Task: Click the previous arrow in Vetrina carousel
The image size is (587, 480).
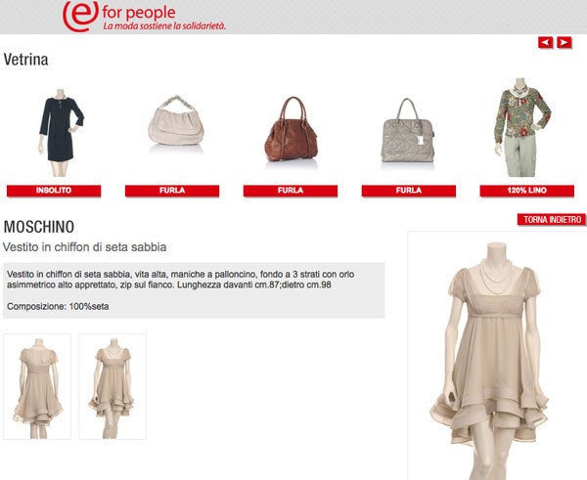Action: point(546,42)
